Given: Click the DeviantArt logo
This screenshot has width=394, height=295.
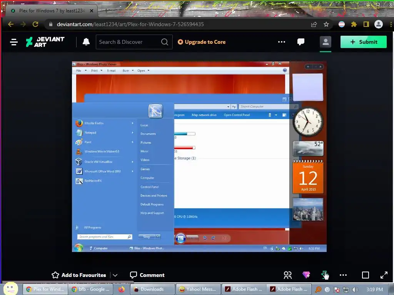Looking at the screenshot, I should (x=45, y=42).
